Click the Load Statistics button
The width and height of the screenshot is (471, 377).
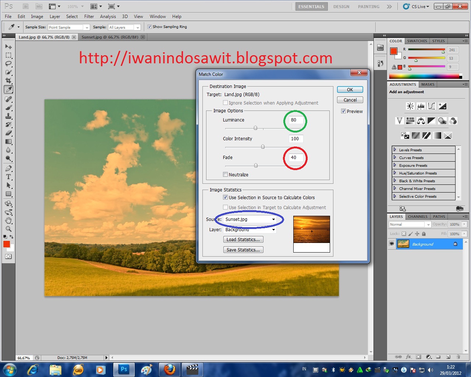[x=243, y=239]
